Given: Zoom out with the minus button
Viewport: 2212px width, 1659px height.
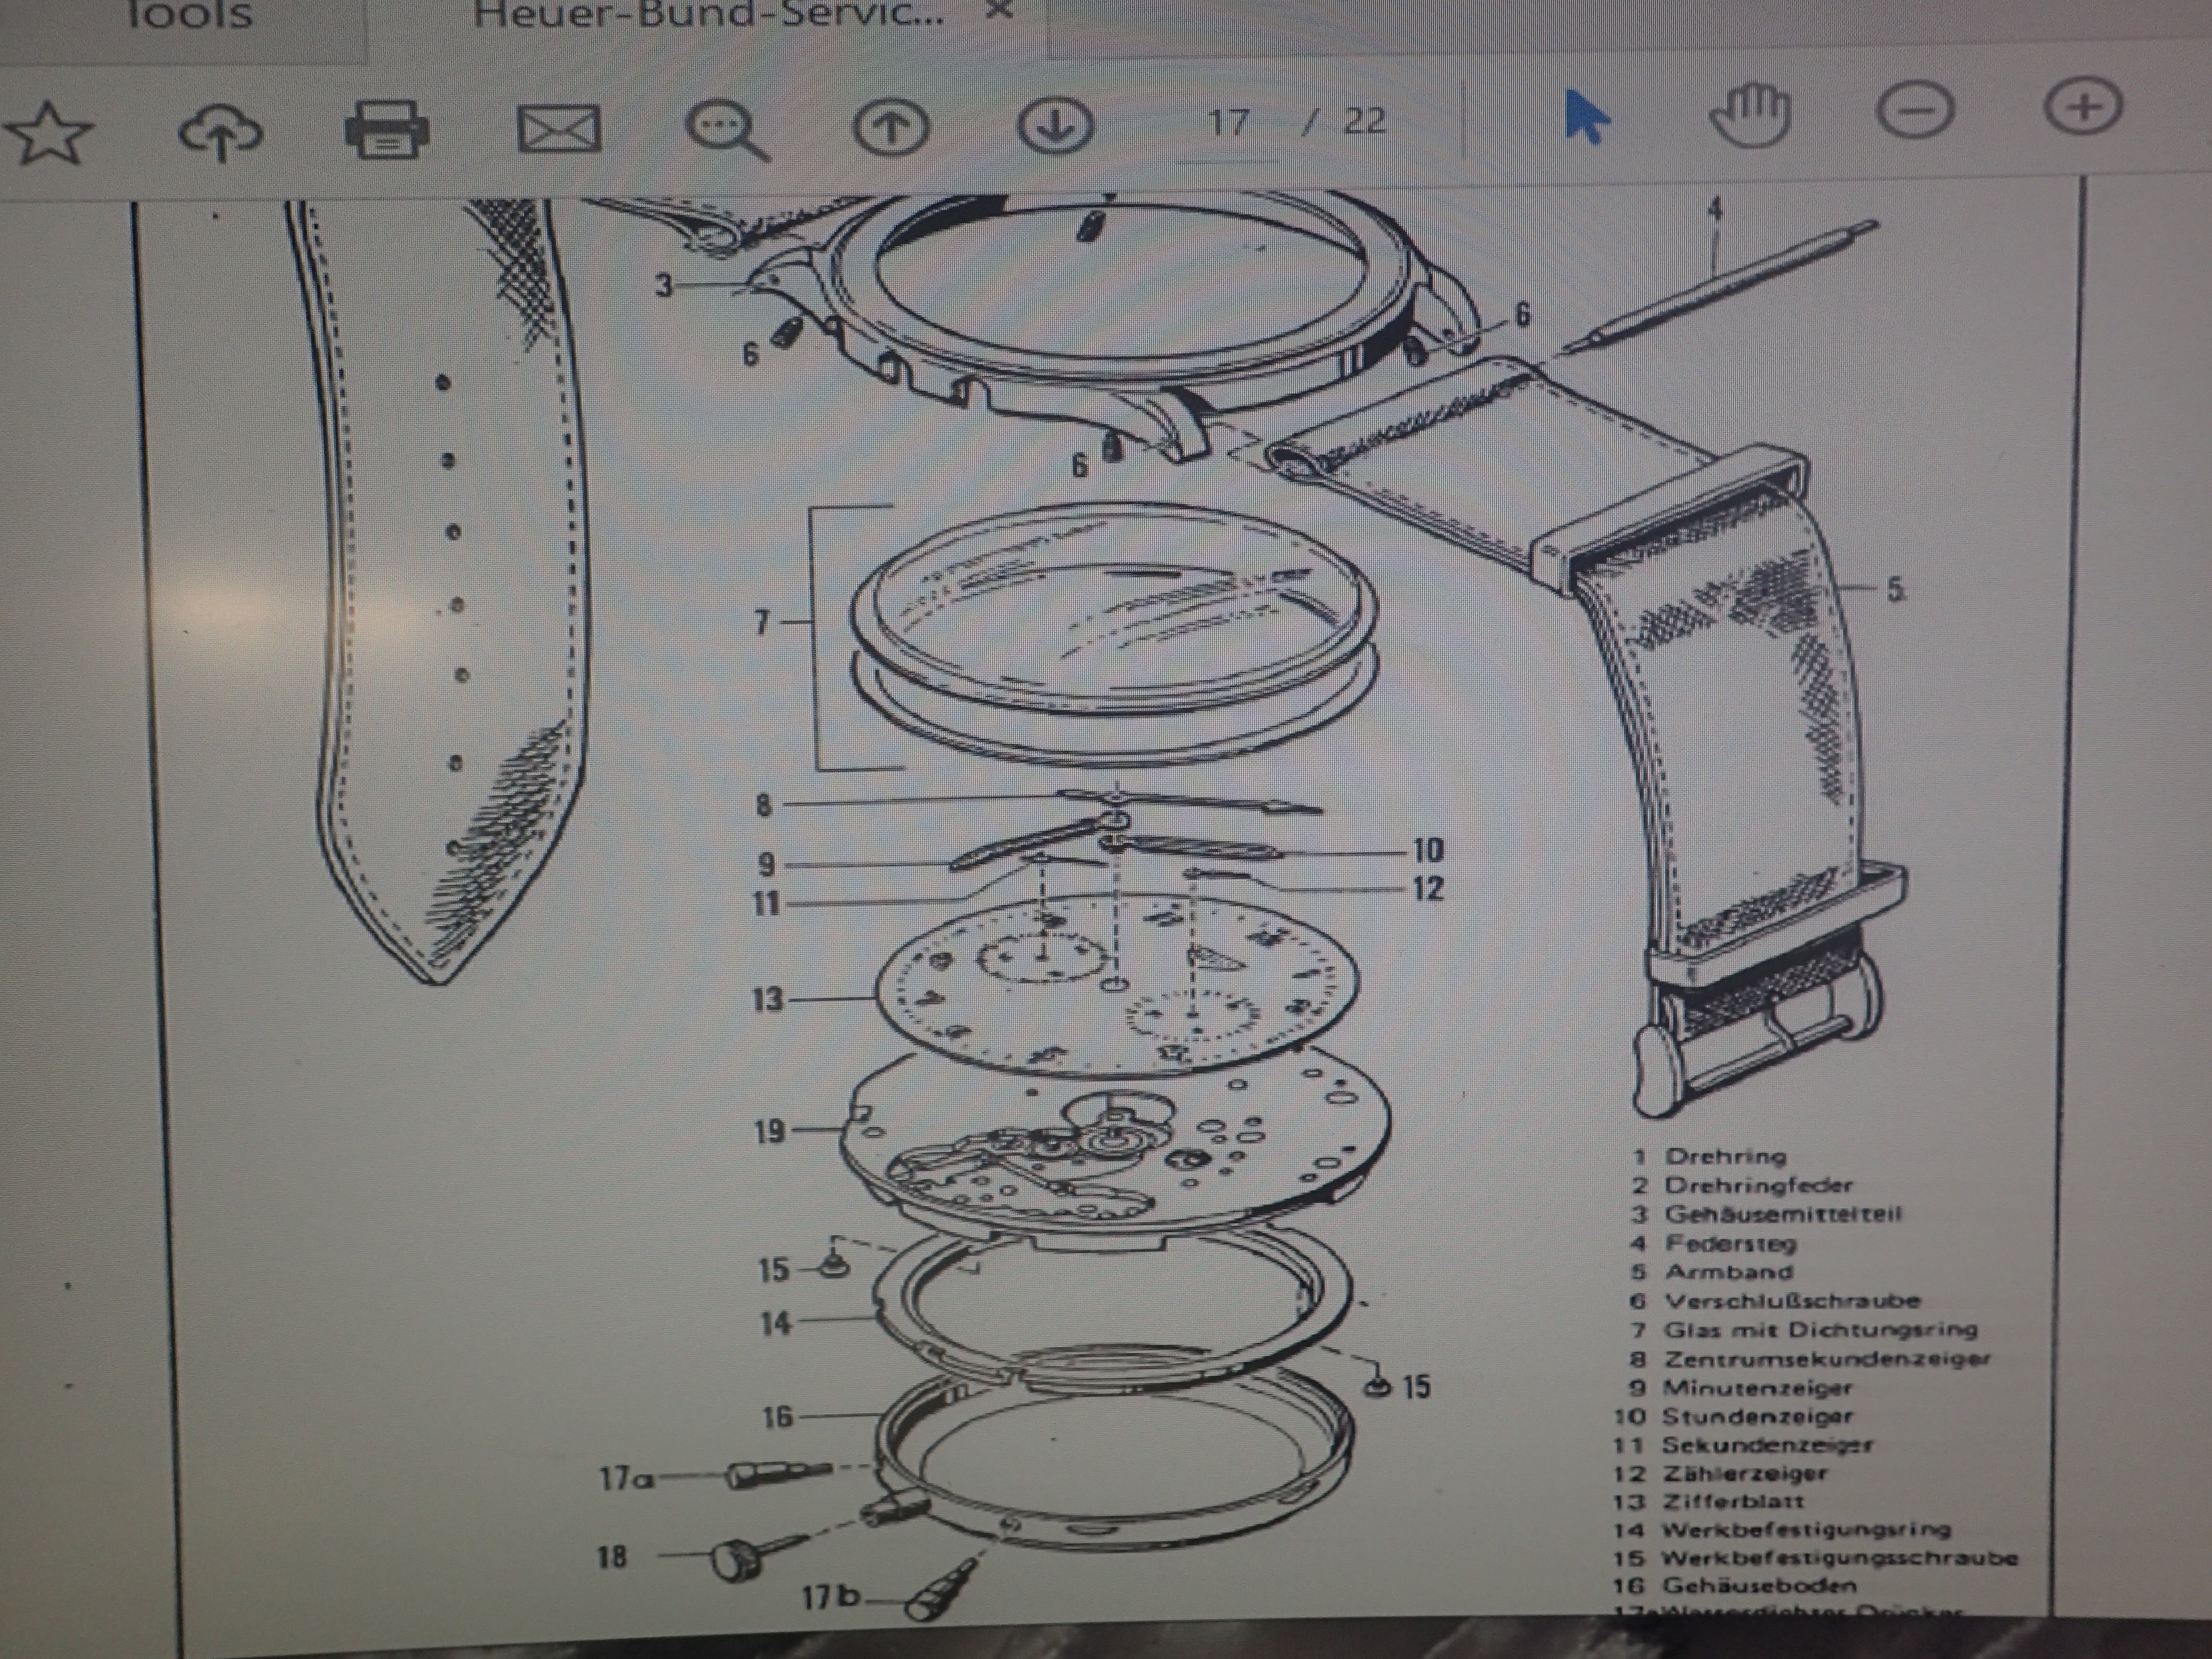Looking at the screenshot, I should click(1915, 110).
